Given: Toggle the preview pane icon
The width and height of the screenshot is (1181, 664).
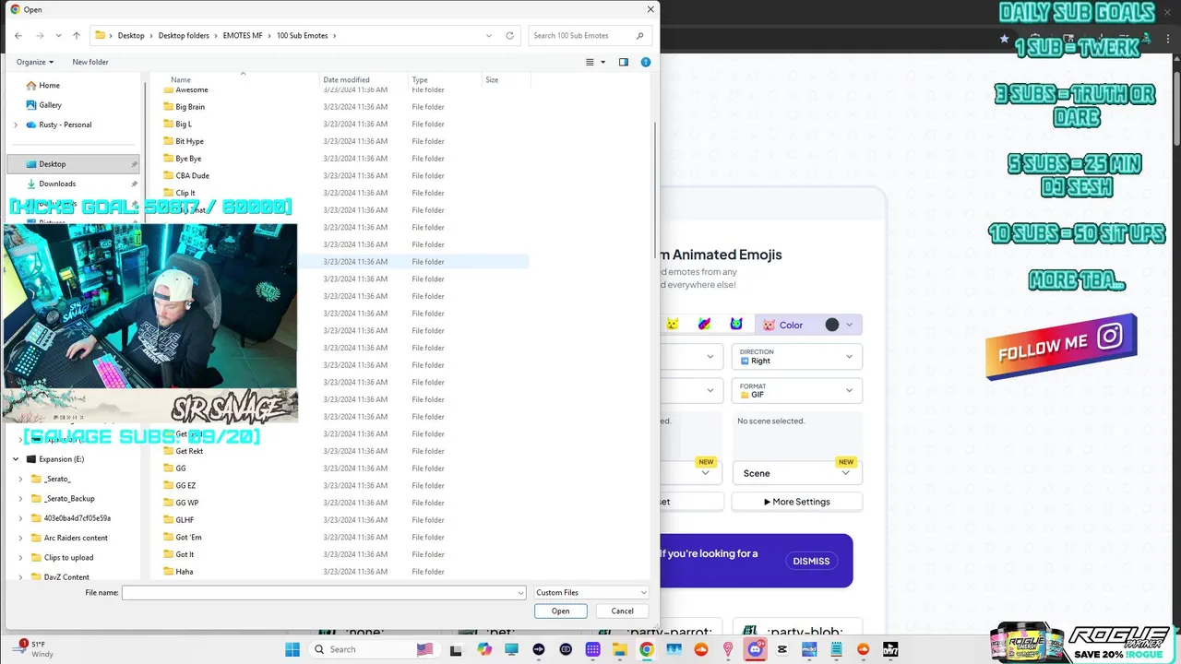Looking at the screenshot, I should [624, 62].
